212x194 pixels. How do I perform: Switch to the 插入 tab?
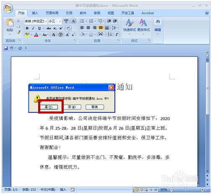35,13
